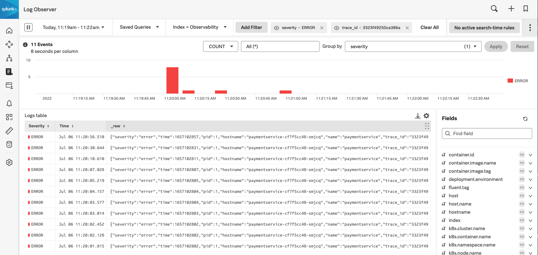
Task: Download the logs table
Action: [x=418, y=116]
